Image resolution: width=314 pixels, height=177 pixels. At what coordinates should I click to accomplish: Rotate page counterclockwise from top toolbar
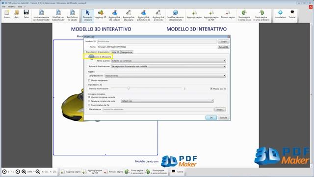pos(261,15)
